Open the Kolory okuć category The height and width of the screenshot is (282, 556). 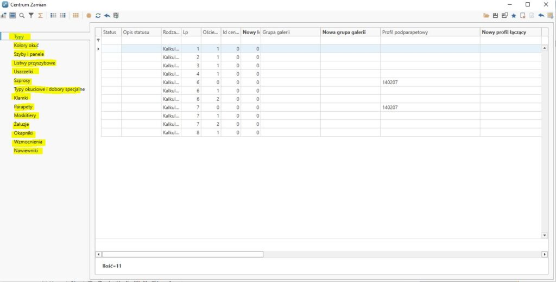[x=26, y=46]
